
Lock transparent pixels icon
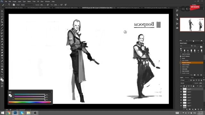click(184, 86)
